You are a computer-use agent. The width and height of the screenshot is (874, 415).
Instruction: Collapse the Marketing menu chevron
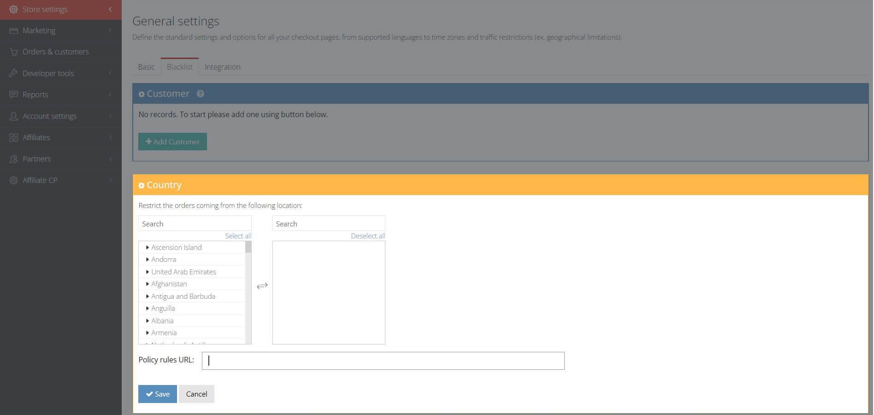(x=110, y=30)
